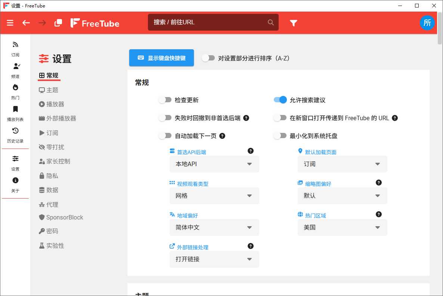Click the search magnifier icon
The width and height of the screenshot is (443, 296).
(x=271, y=22)
